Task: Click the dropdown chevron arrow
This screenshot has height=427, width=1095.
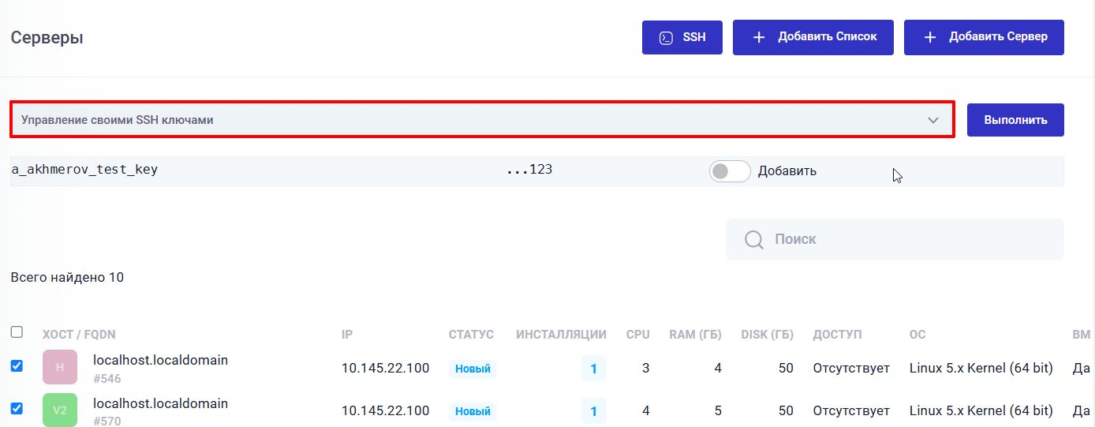Action: pyautogui.click(x=933, y=120)
